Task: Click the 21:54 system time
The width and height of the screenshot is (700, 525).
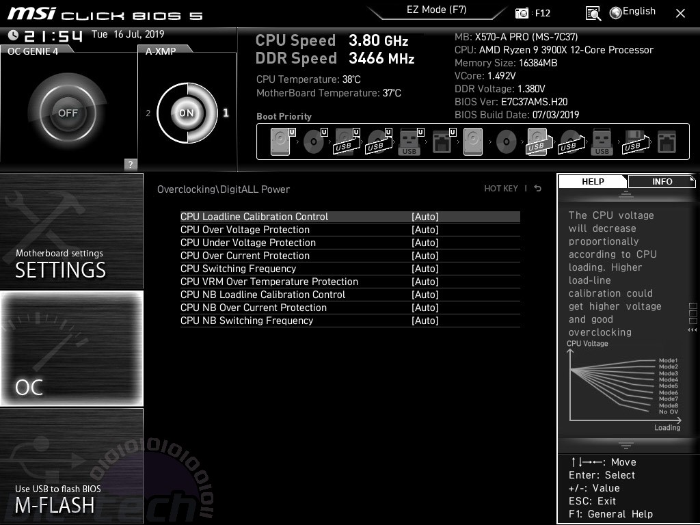Action: (x=53, y=36)
